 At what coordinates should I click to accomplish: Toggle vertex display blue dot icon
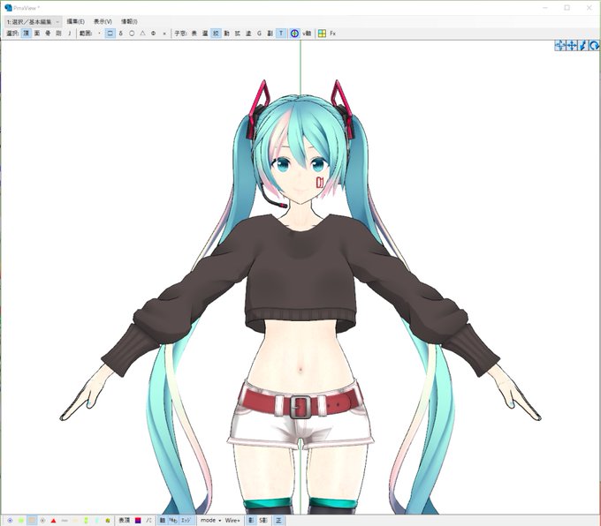pos(10,520)
